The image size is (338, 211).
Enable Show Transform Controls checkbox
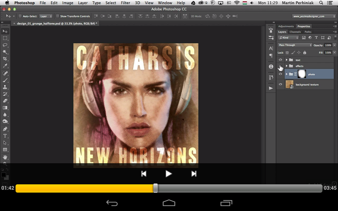point(58,16)
